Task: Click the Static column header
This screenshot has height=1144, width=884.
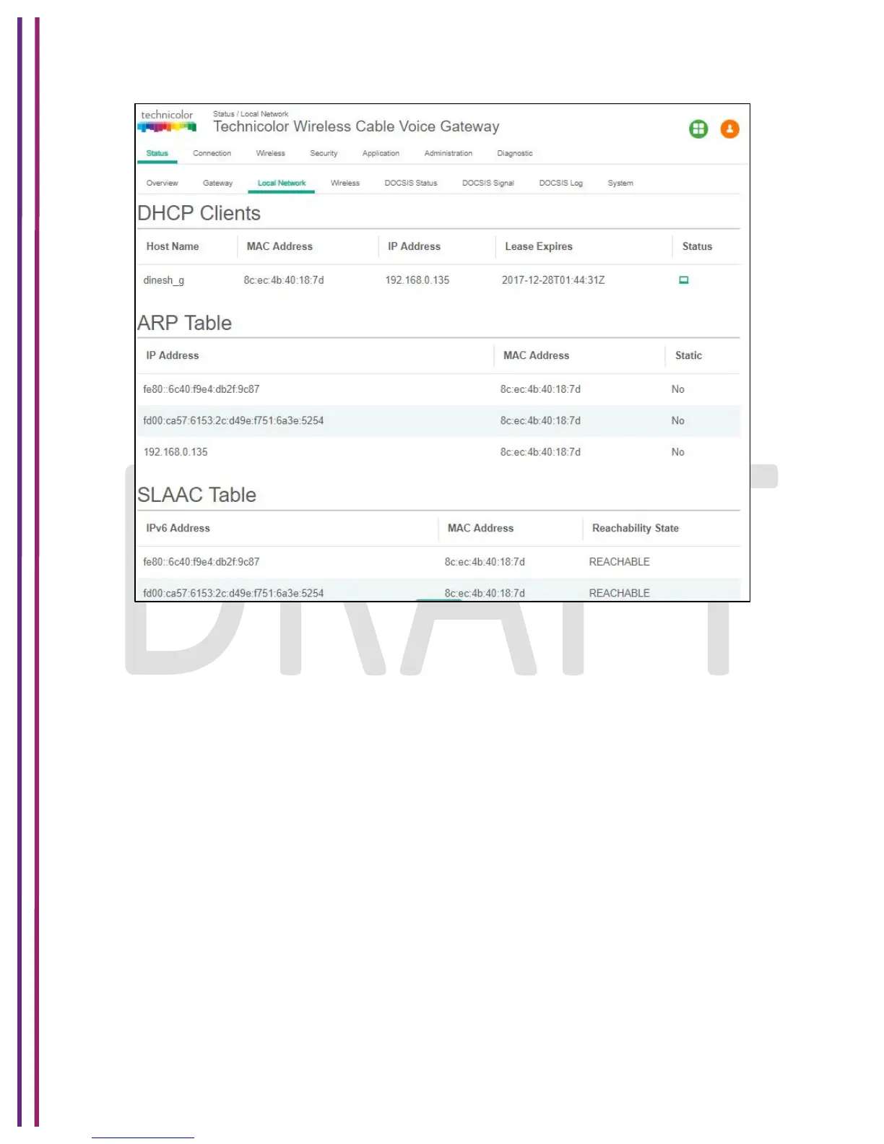Action: point(688,355)
